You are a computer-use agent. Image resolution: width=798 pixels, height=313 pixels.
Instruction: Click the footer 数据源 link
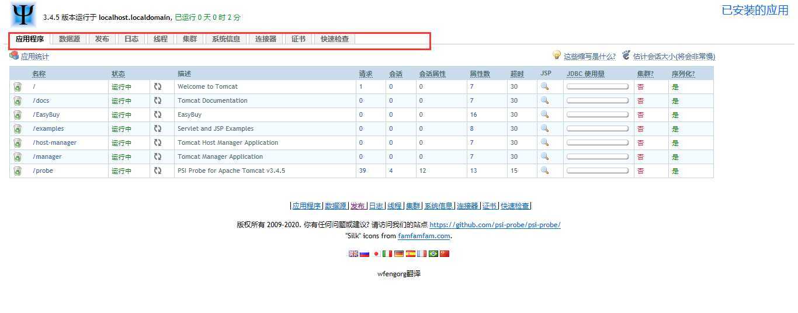pyautogui.click(x=336, y=206)
